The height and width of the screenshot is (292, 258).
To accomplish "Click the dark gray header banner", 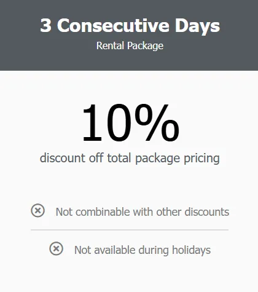I will 129,35.
